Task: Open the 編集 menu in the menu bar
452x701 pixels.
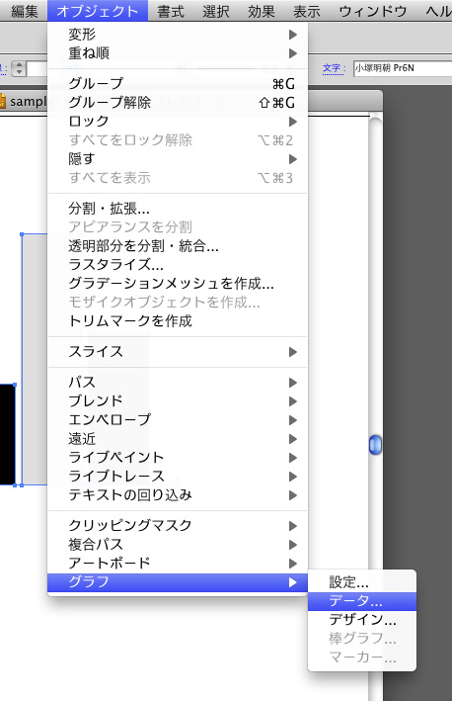Action: (25, 11)
